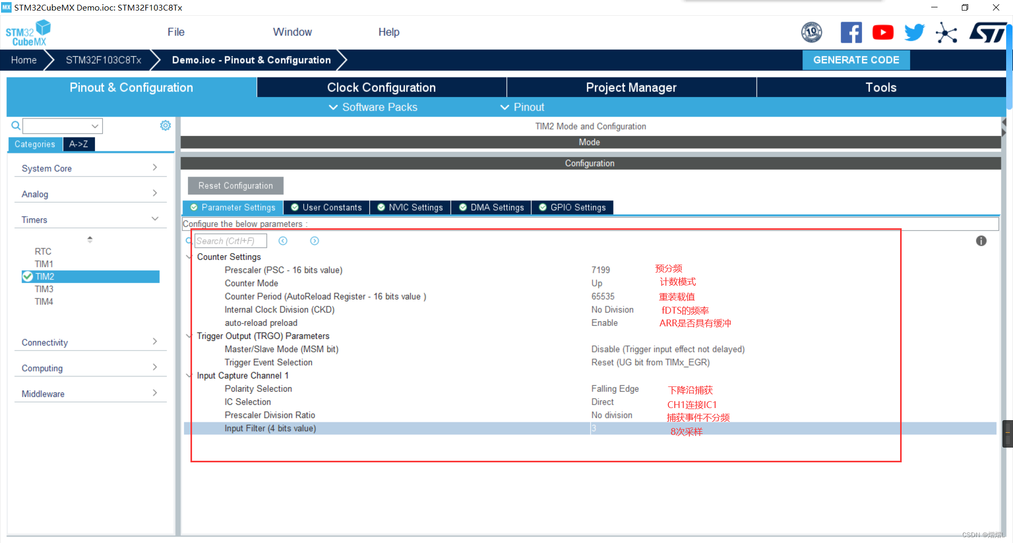Go to previous parameter search result
Image resolution: width=1013 pixels, height=543 pixels.
(x=283, y=241)
